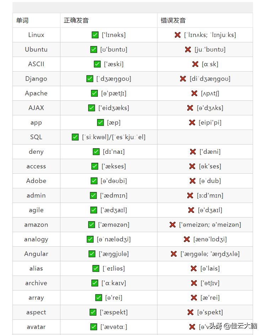263x335 pixels.
Task: Click the green checkmark beside ASCII pronunciation
Action: [97, 64]
